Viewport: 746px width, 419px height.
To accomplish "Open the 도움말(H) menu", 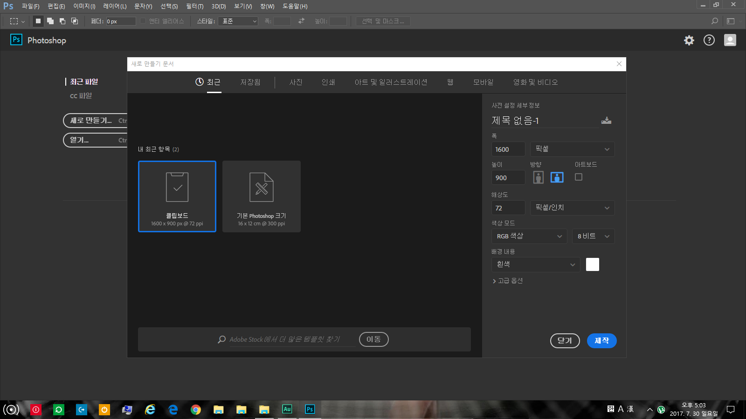I will [295, 6].
